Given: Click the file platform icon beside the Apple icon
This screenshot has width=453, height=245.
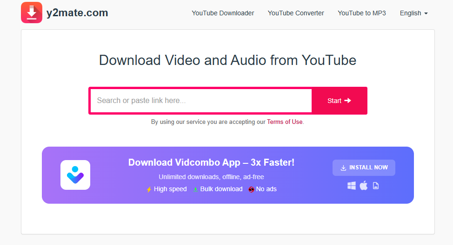Looking at the screenshot, I should pos(376,186).
